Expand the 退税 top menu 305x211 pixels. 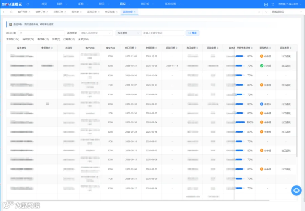point(125,4)
